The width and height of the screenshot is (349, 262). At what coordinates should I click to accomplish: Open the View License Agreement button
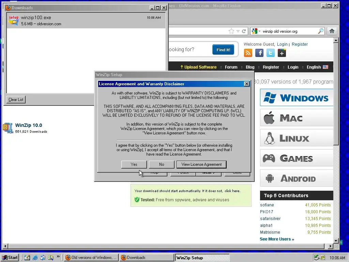(x=201, y=164)
